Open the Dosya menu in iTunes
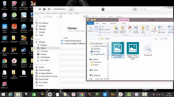The width and height of the screenshot is (174, 97). [37, 13]
